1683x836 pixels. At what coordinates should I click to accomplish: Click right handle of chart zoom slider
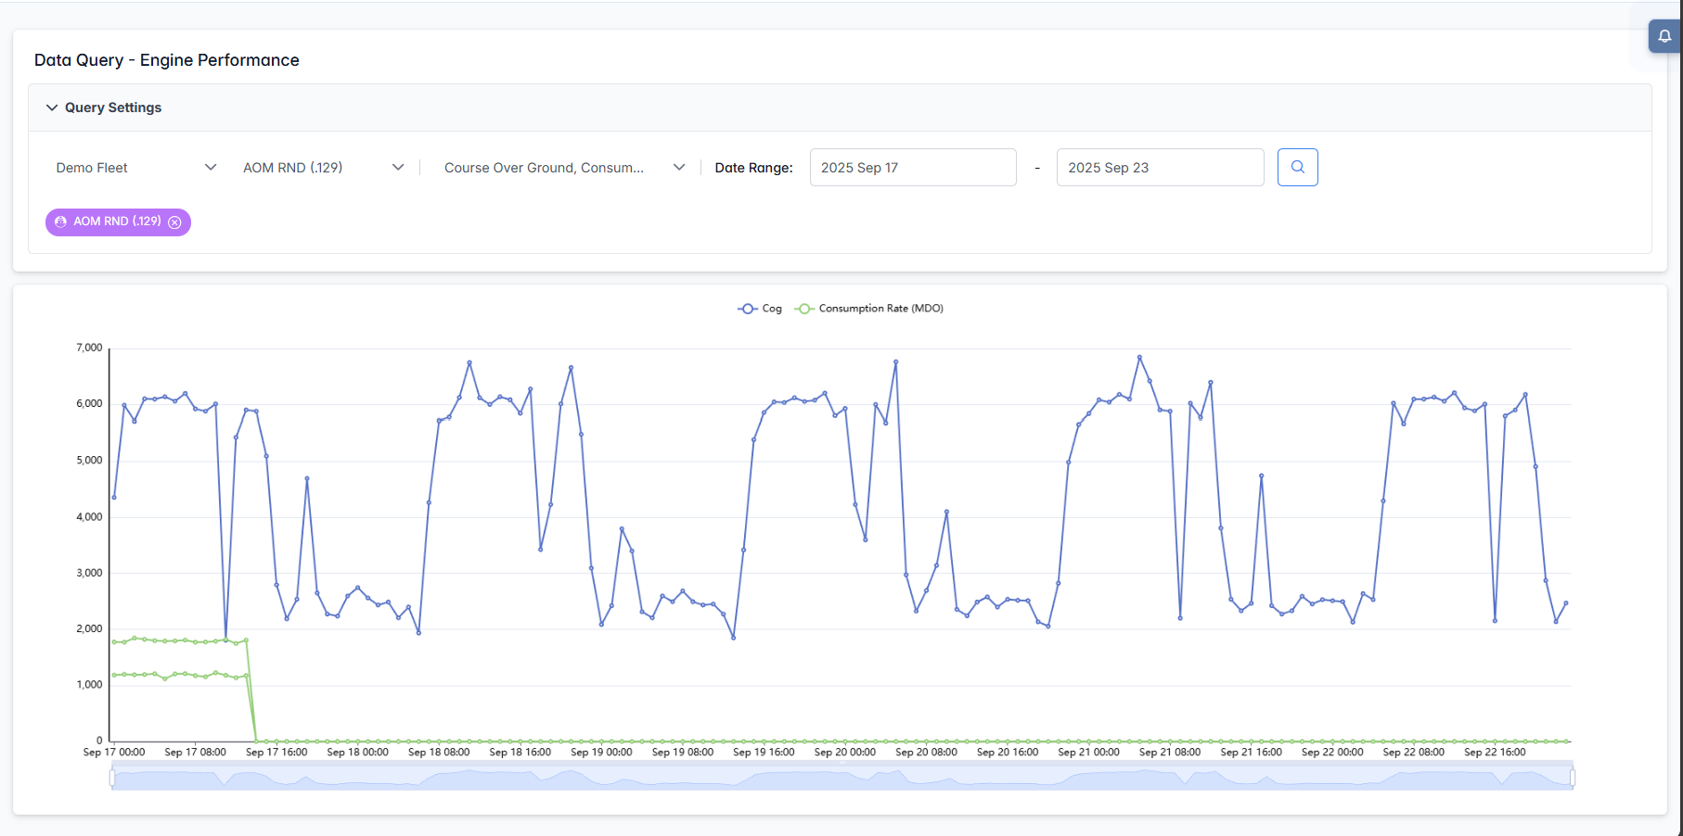point(1572,778)
